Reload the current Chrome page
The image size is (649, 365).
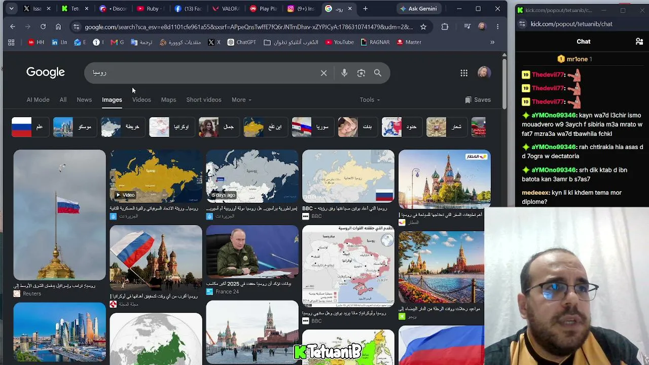43,27
